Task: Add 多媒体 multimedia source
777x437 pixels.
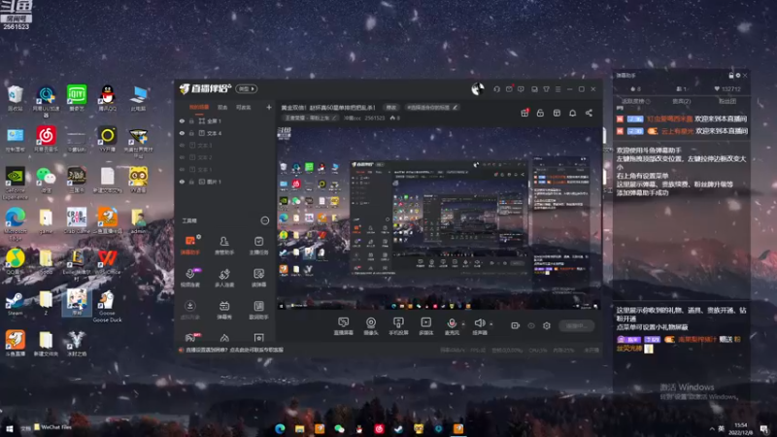Action: (x=425, y=326)
